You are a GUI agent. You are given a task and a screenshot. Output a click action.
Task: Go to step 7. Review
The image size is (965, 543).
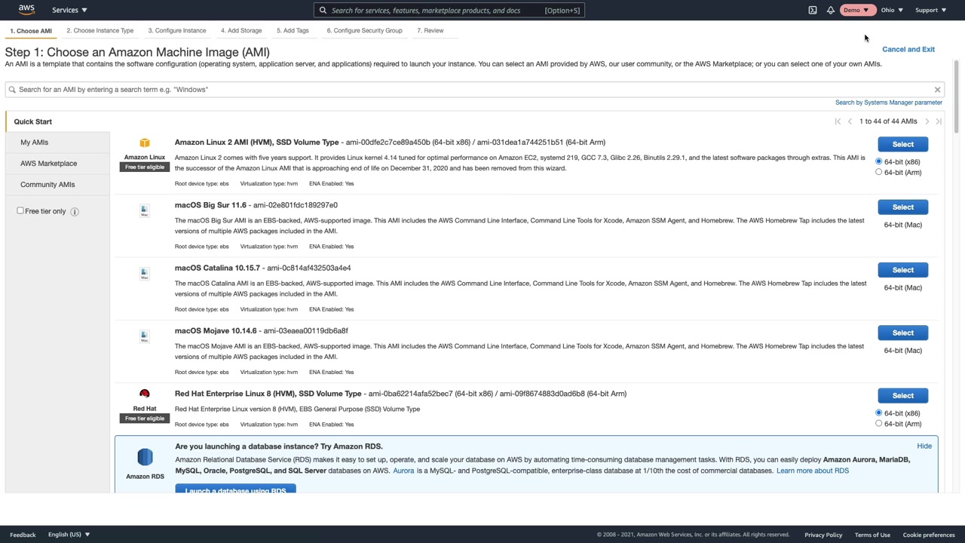[x=430, y=31]
